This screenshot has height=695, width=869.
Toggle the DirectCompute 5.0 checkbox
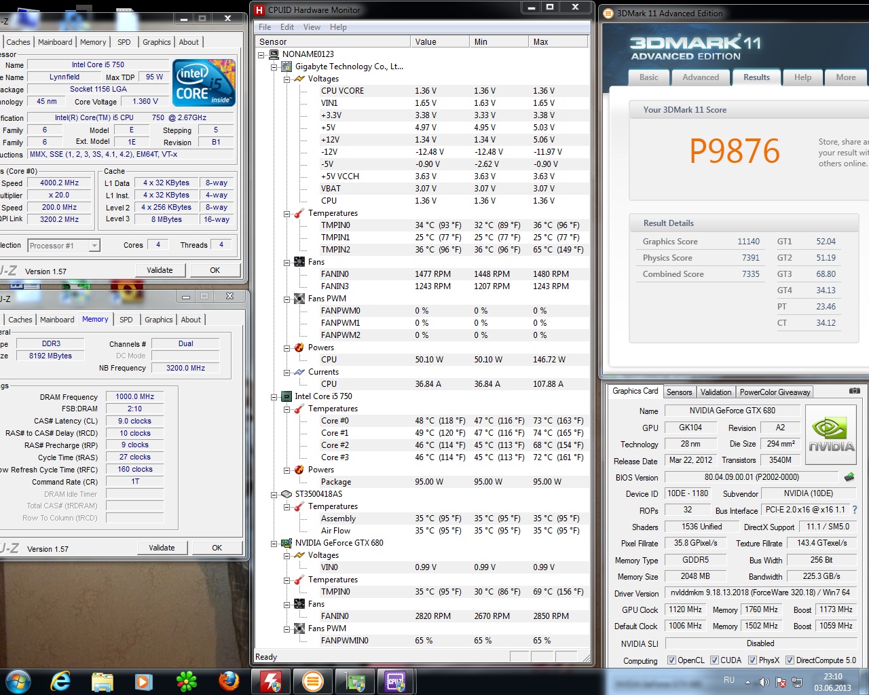[x=790, y=660]
